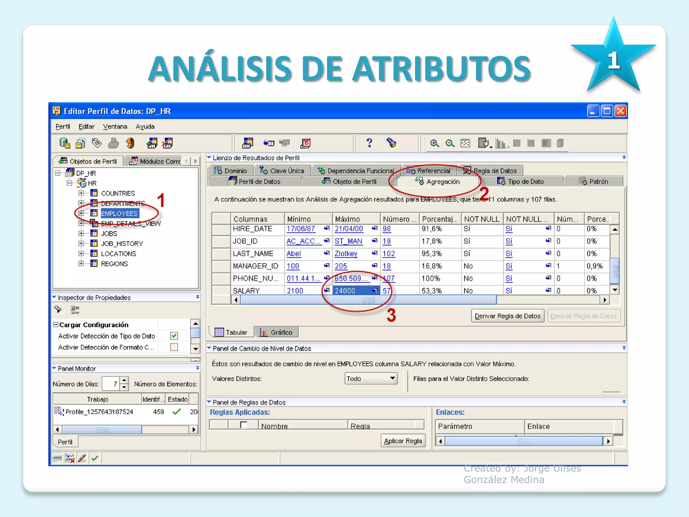Open the Ventana menu

coord(115,127)
